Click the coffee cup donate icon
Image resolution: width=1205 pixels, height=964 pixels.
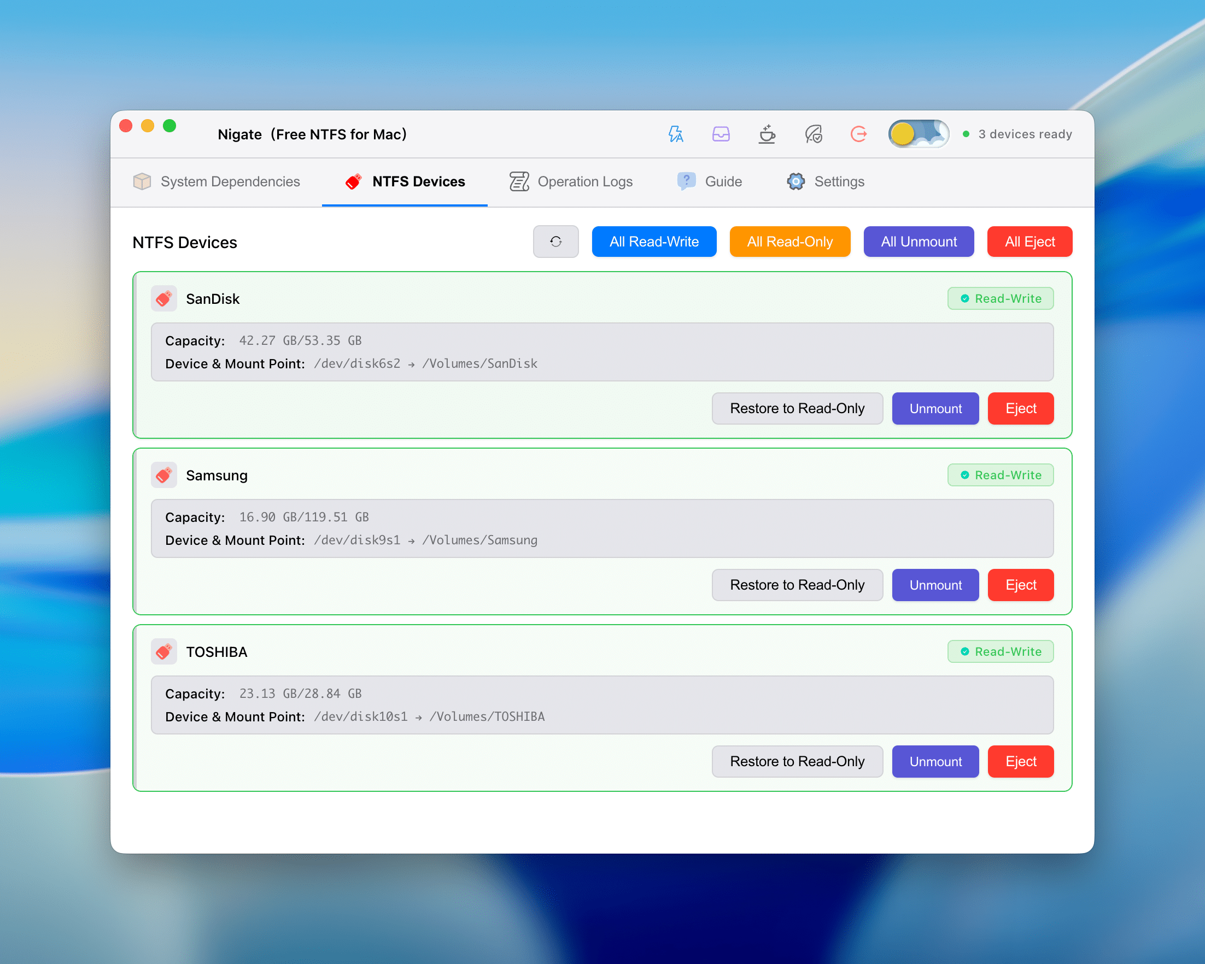click(767, 134)
